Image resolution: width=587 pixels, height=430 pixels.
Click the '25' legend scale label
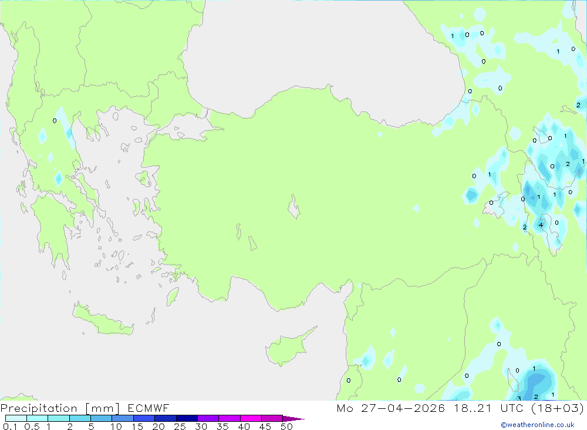180,426
